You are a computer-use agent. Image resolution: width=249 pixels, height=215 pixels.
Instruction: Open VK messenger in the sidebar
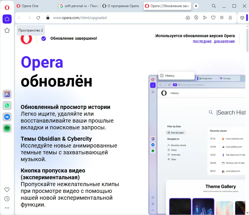[x=7, y=117]
